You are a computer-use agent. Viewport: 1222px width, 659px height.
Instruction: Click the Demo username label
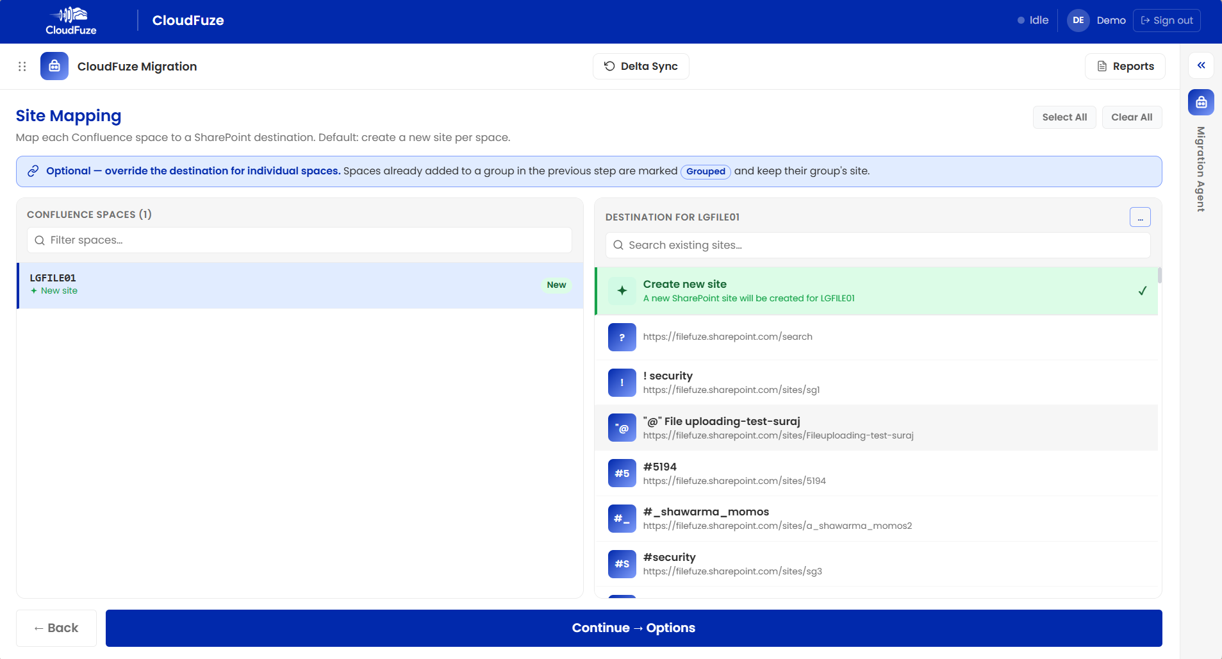click(x=1111, y=21)
